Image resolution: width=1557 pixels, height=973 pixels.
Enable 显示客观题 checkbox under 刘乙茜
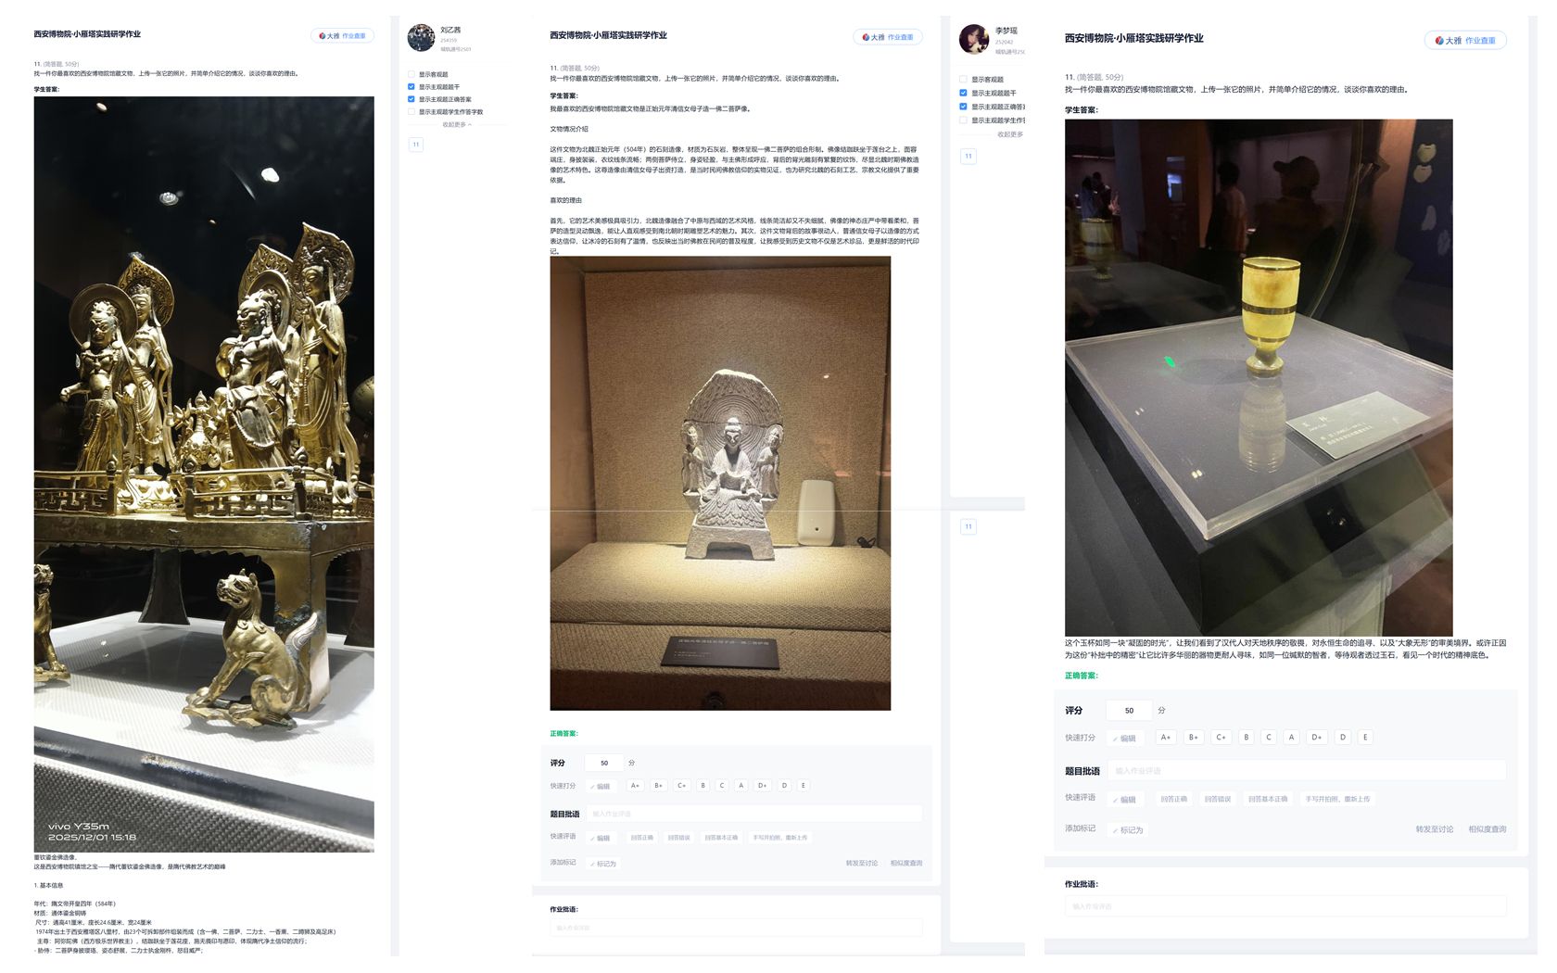pyautogui.click(x=411, y=74)
